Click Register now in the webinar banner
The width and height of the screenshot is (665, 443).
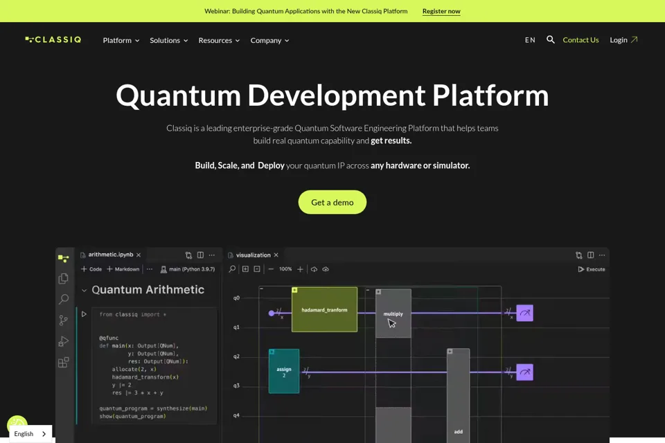[x=441, y=11]
